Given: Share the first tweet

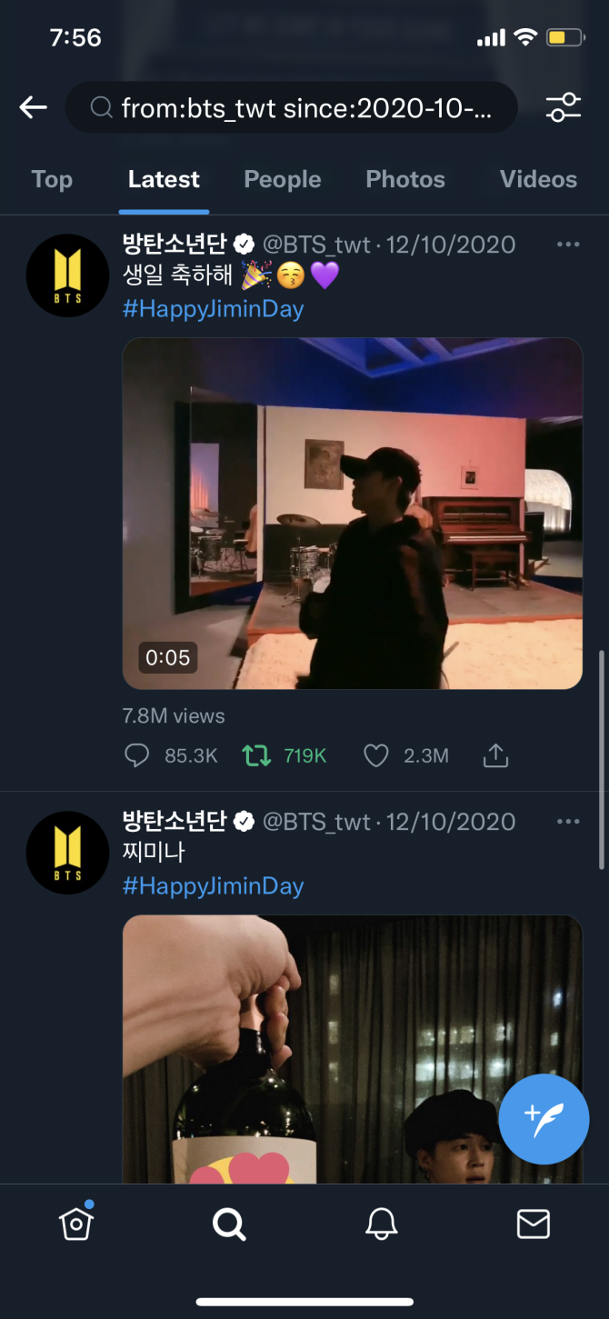Looking at the screenshot, I should pyautogui.click(x=495, y=755).
